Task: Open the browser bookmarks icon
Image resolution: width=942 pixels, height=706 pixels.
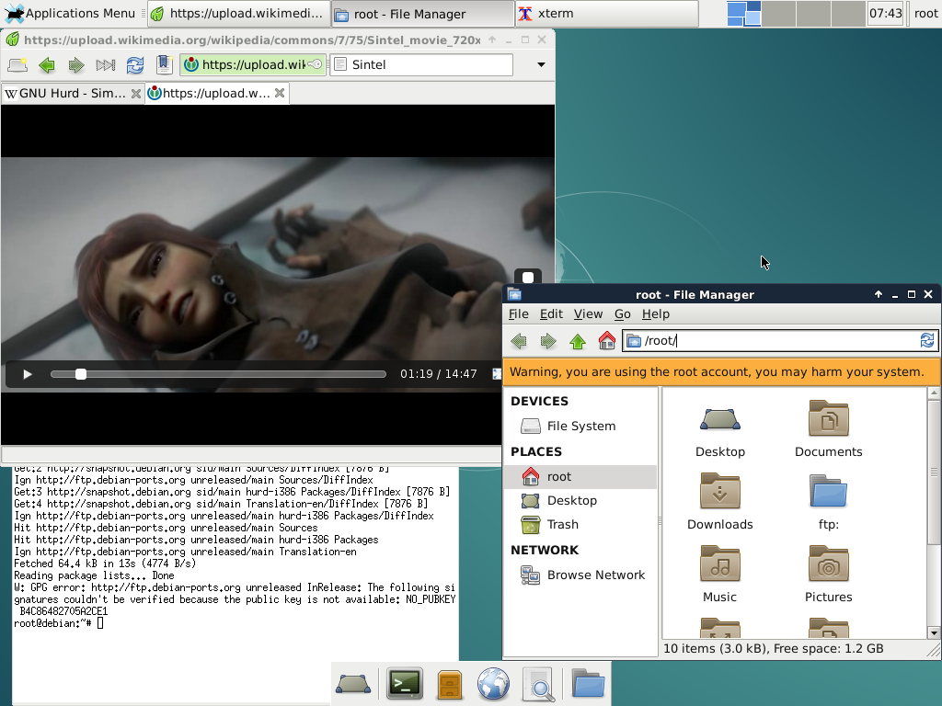Action: 164,65
